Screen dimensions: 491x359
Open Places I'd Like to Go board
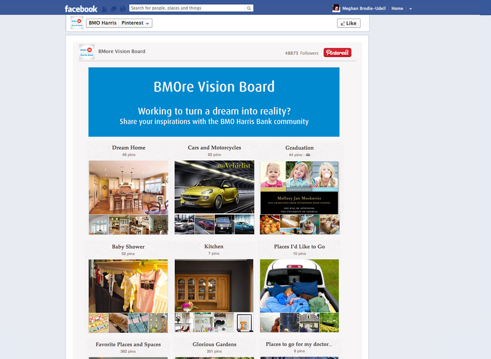300,247
